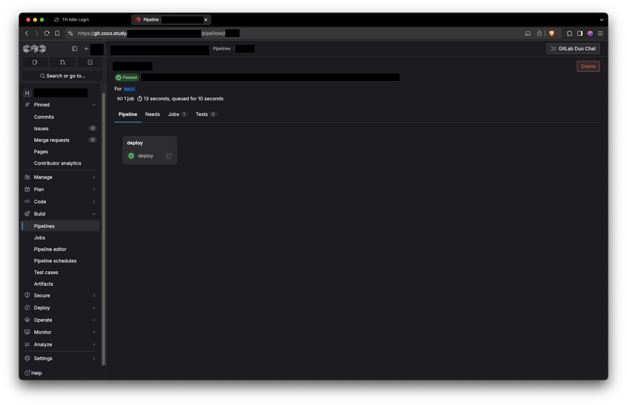Image resolution: width=627 pixels, height=405 pixels.
Task: Open the browser extensions puzzle icon
Action: (569, 33)
